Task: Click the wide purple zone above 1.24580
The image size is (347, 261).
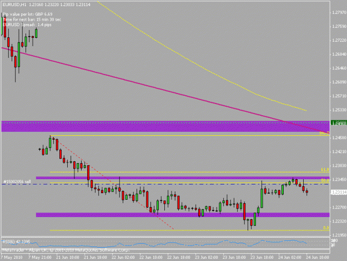Action: pyautogui.click(x=165, y=126)
